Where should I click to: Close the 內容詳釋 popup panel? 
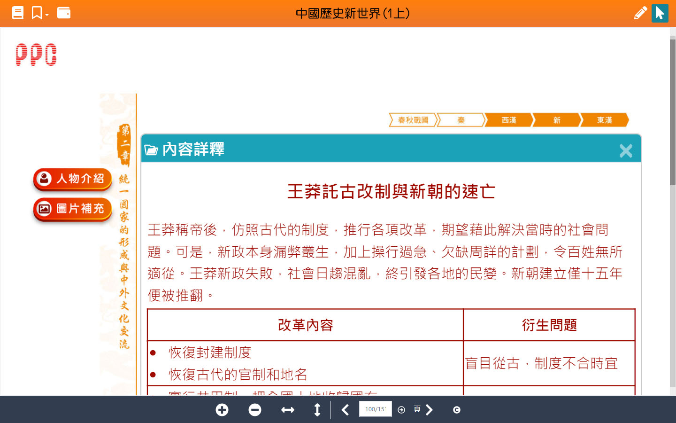click(625, 150)
